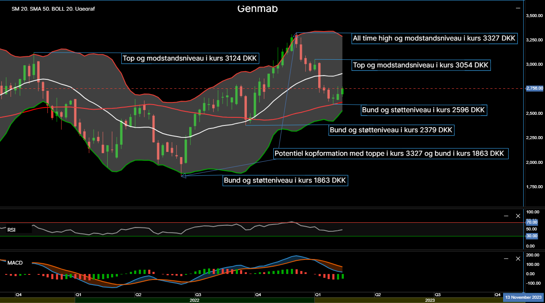Viewport: 545px width, 303px height.
Task: Select the 'Potentiel kopformation' annotation box
Action: pos(391,153)
